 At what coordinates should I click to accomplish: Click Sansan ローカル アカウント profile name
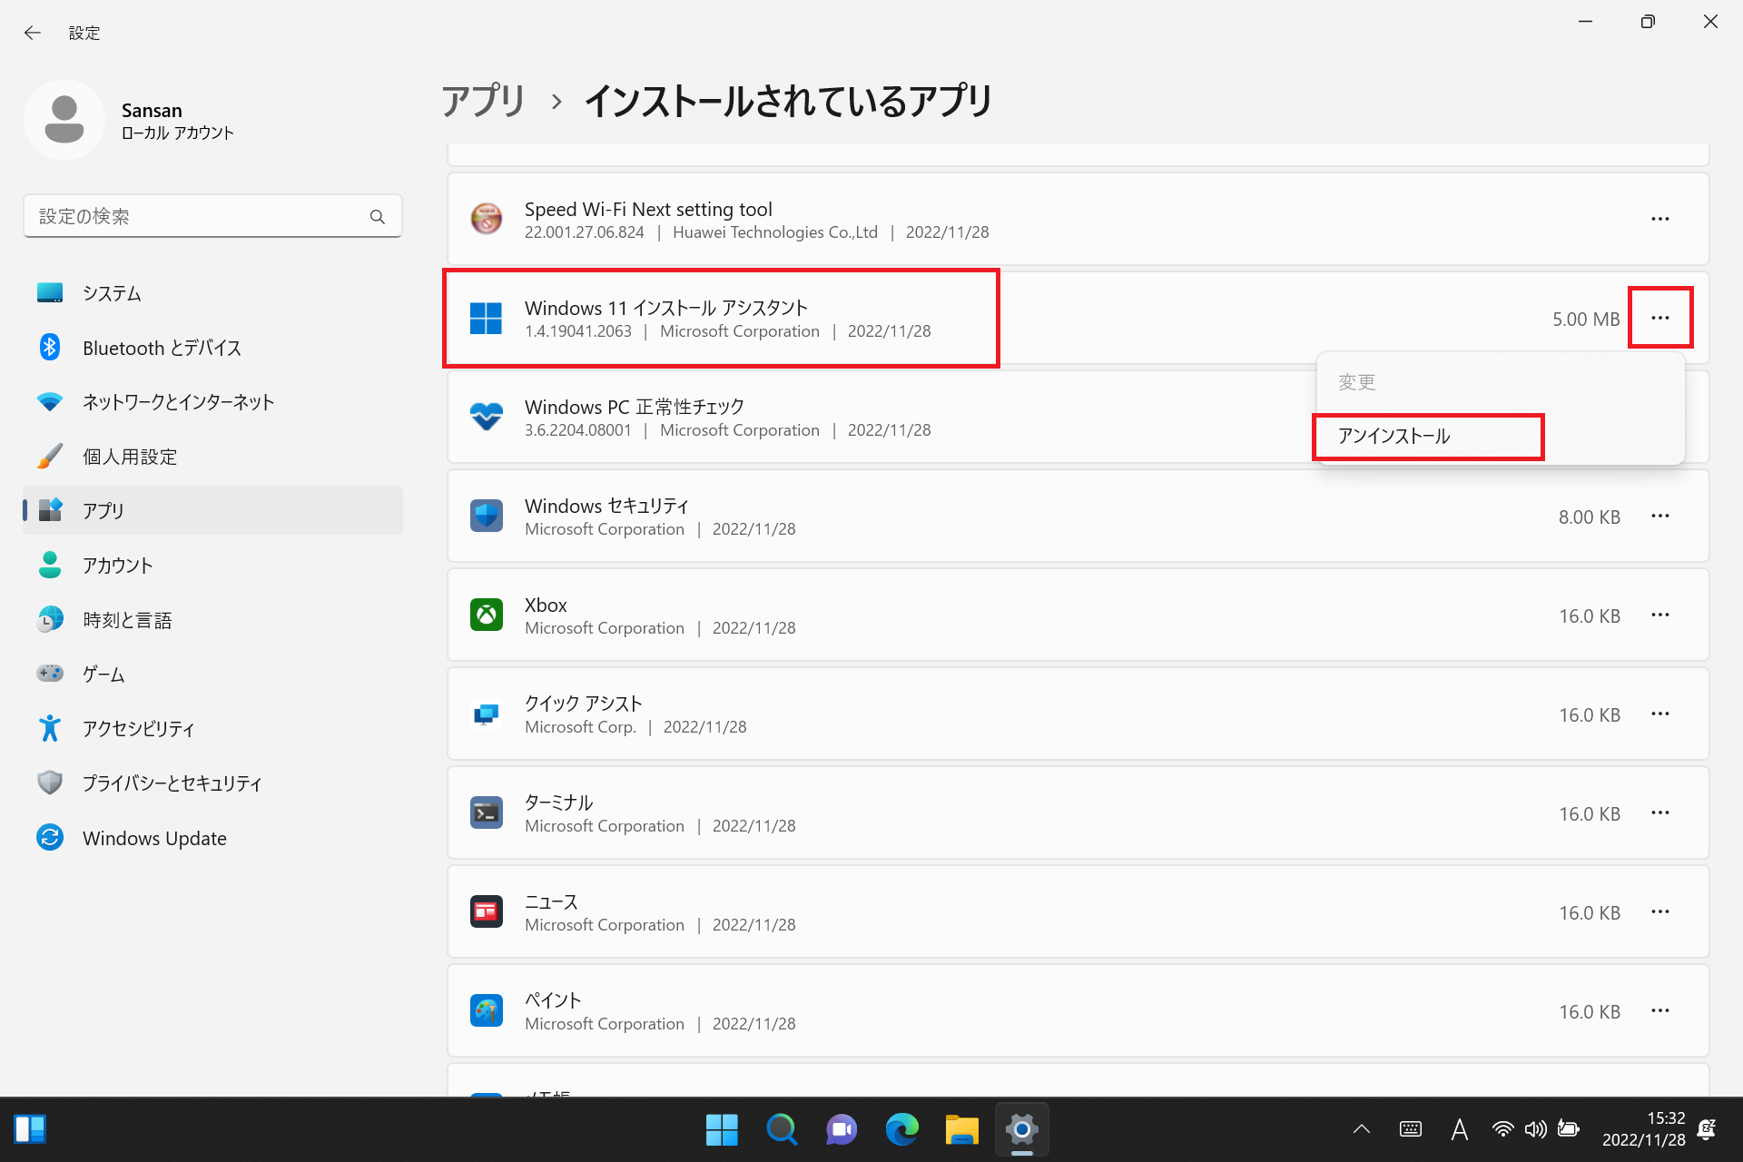click(x=177, y=121)
